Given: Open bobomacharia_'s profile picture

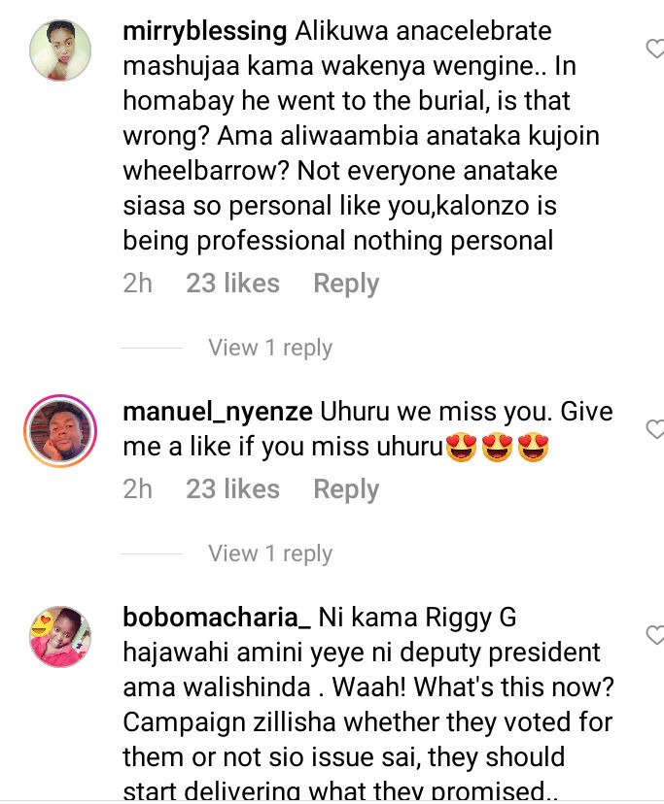Looking at the screenshot, I should [60, 636].
